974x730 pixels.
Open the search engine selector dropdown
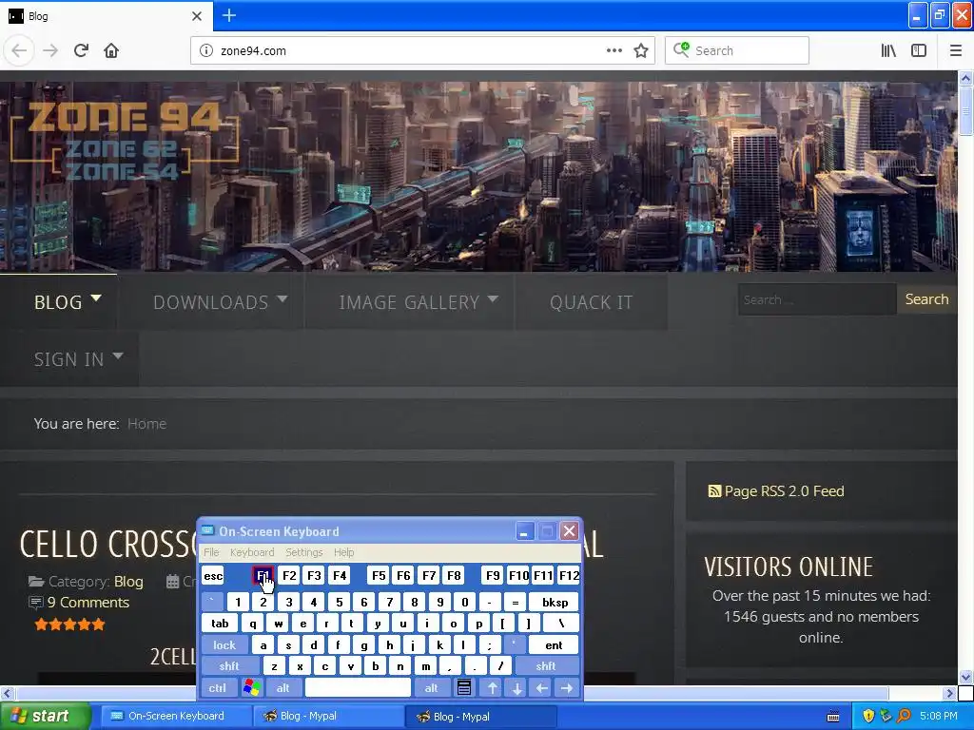pyautogui.click(x=681, y=49)
